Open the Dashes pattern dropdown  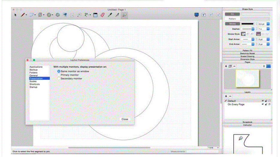(253, 29)
